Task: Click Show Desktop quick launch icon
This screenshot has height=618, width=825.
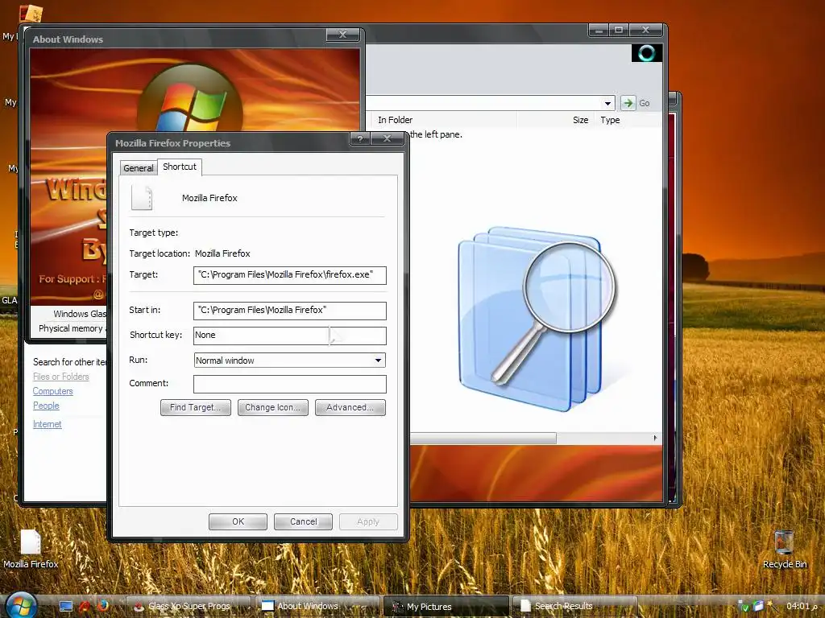Action: pos(66,606)
